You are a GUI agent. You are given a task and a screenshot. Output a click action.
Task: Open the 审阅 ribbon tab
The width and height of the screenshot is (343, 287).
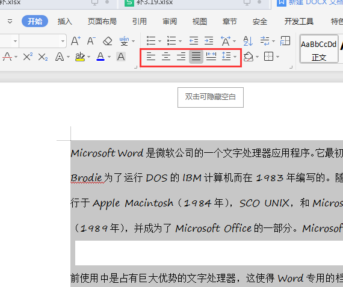point(170,22)
